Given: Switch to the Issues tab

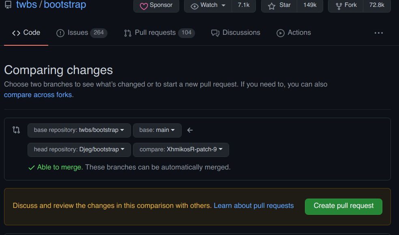Looking at the screenshot, I should tap(82, 33).
